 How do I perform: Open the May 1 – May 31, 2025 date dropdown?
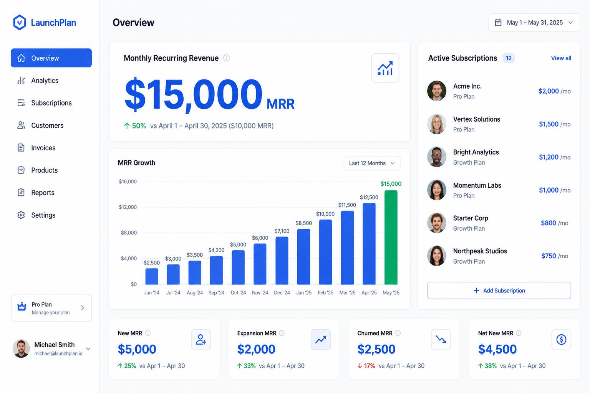click(x=534, y=23)
